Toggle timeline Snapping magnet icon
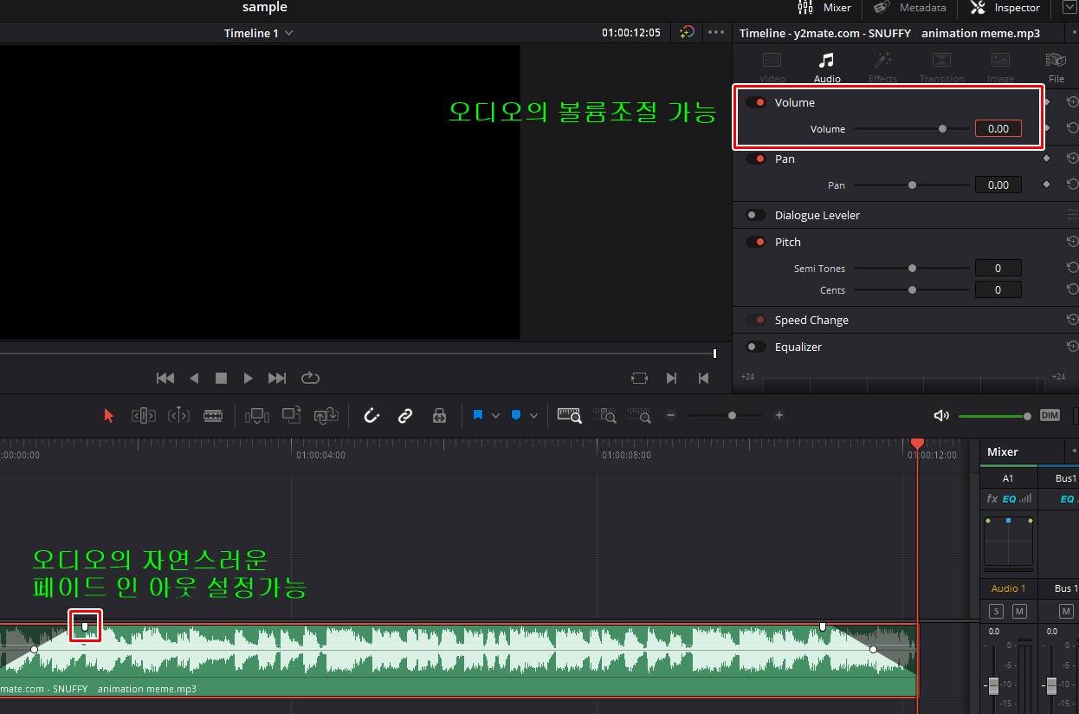 point(372,416)
